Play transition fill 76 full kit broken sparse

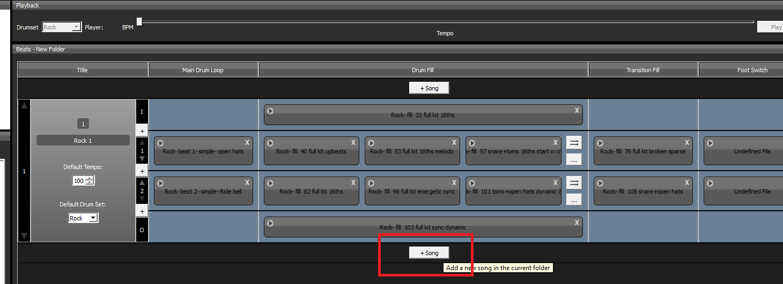[x=600, y=143]
